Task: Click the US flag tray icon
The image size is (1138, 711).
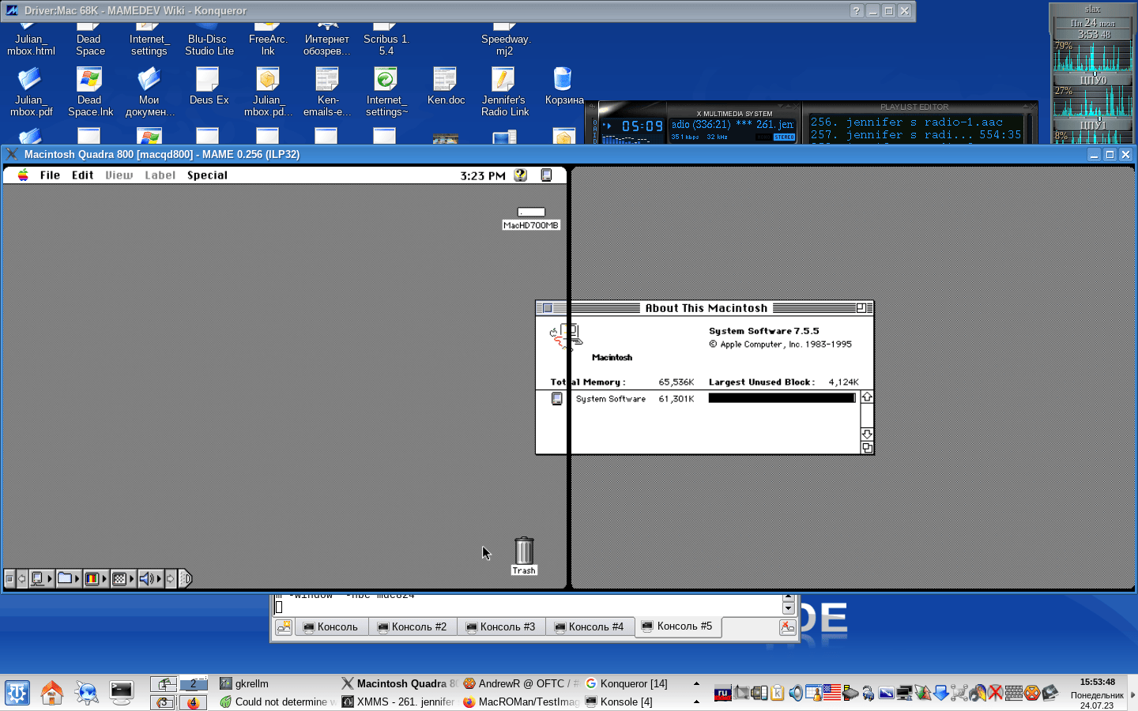Action: [x=832, y=694]
